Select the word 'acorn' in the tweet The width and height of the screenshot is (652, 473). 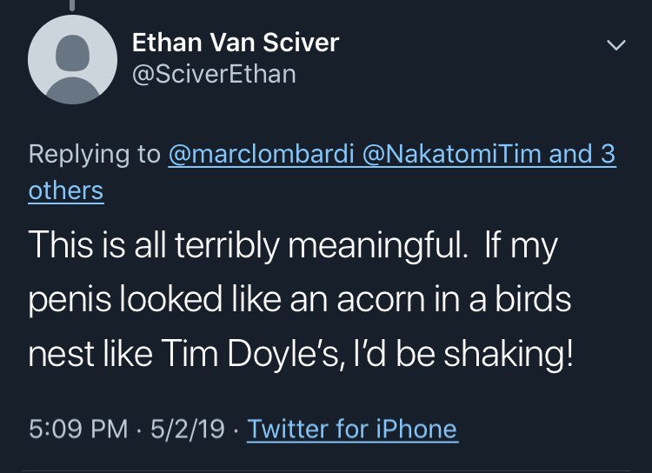pos(381,299)
